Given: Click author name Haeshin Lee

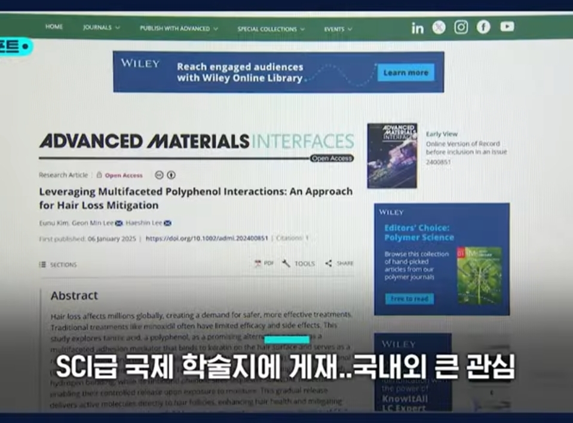Looking at the screenshot, I should (144, 223).
